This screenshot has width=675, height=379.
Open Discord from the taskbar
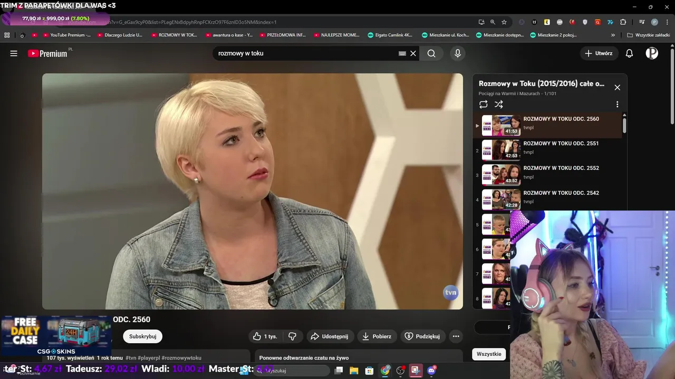431,371
